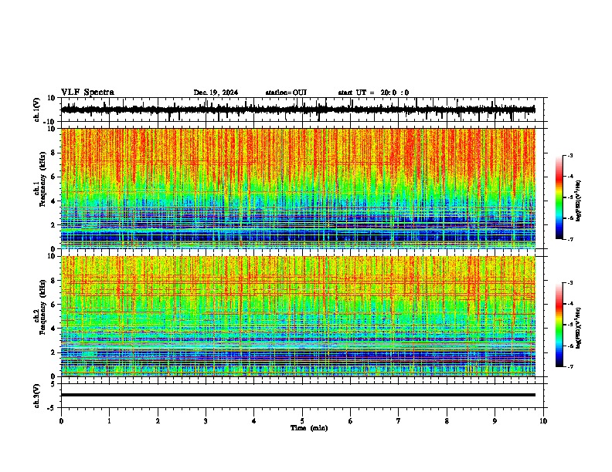
Task: Click time axis tick label "1"
Action: pos(109,421)
